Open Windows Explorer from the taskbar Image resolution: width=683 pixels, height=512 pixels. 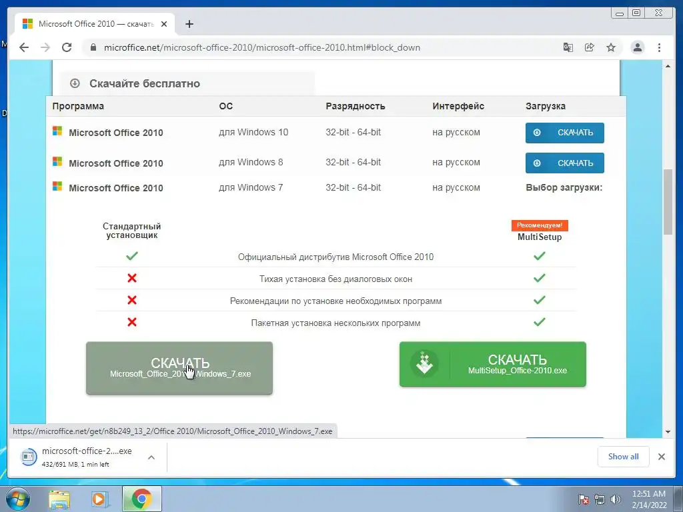59,499
